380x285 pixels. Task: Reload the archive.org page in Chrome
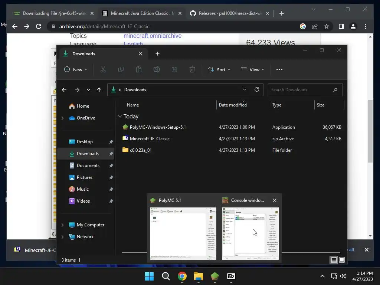pyautogui.click(x=39, y=26)
